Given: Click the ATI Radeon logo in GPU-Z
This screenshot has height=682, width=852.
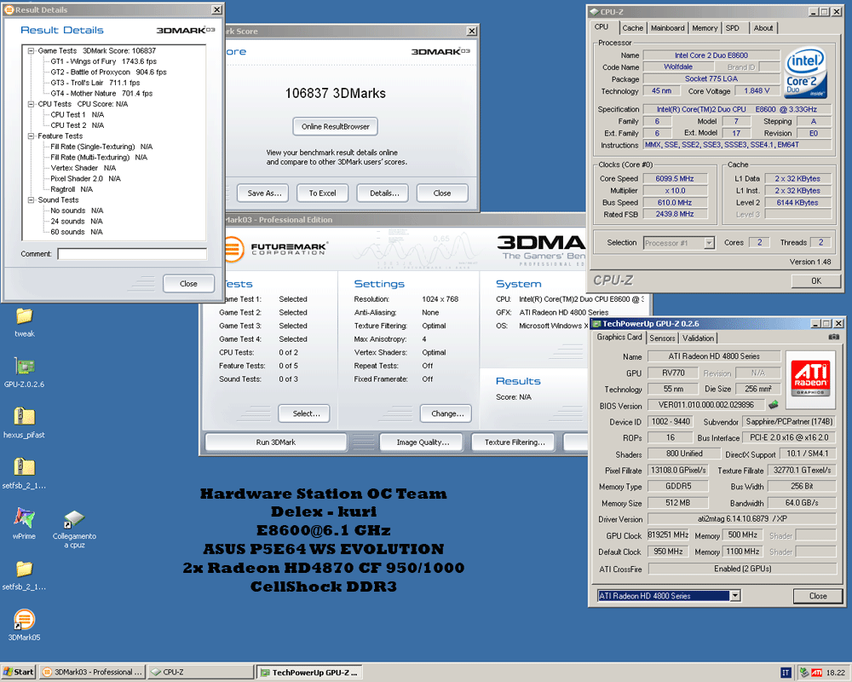Looking at the screenshot, I should point(810,381).
